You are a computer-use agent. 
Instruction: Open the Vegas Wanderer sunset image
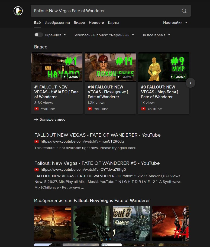53,223
